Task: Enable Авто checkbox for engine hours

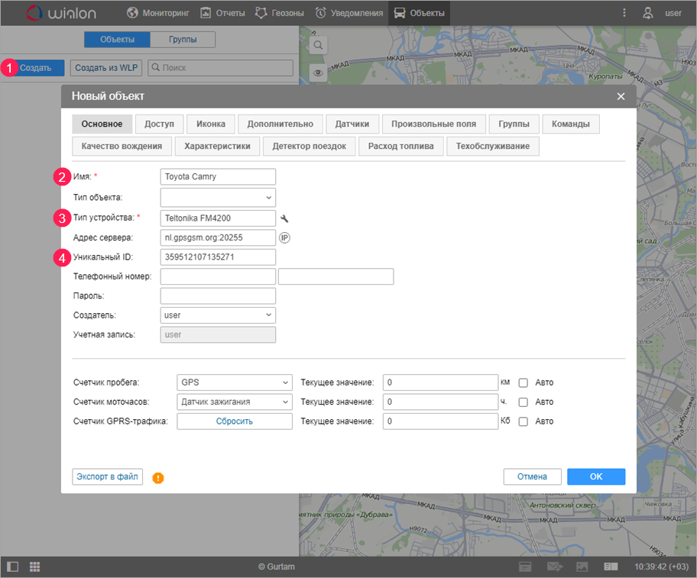Action: point(524,402)
